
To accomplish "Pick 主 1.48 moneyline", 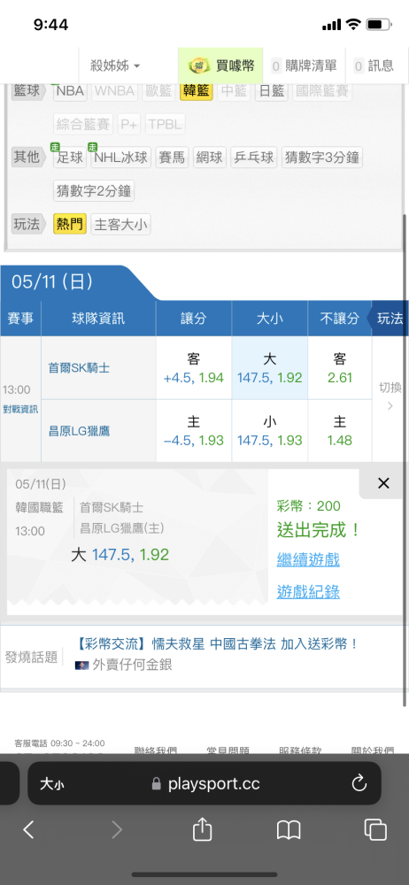I will 340,431.
